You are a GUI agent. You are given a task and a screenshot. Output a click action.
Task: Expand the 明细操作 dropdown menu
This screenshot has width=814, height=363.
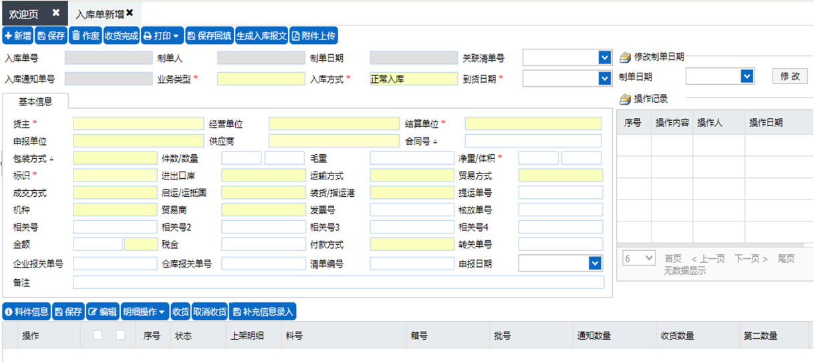pos(144,312)
